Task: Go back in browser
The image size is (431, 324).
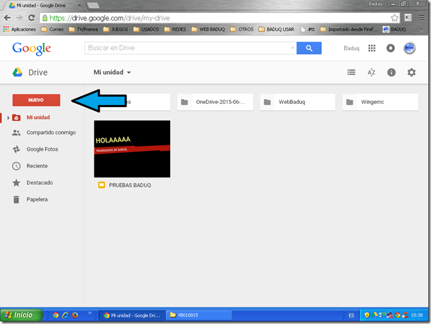Action: click(7, 18)
